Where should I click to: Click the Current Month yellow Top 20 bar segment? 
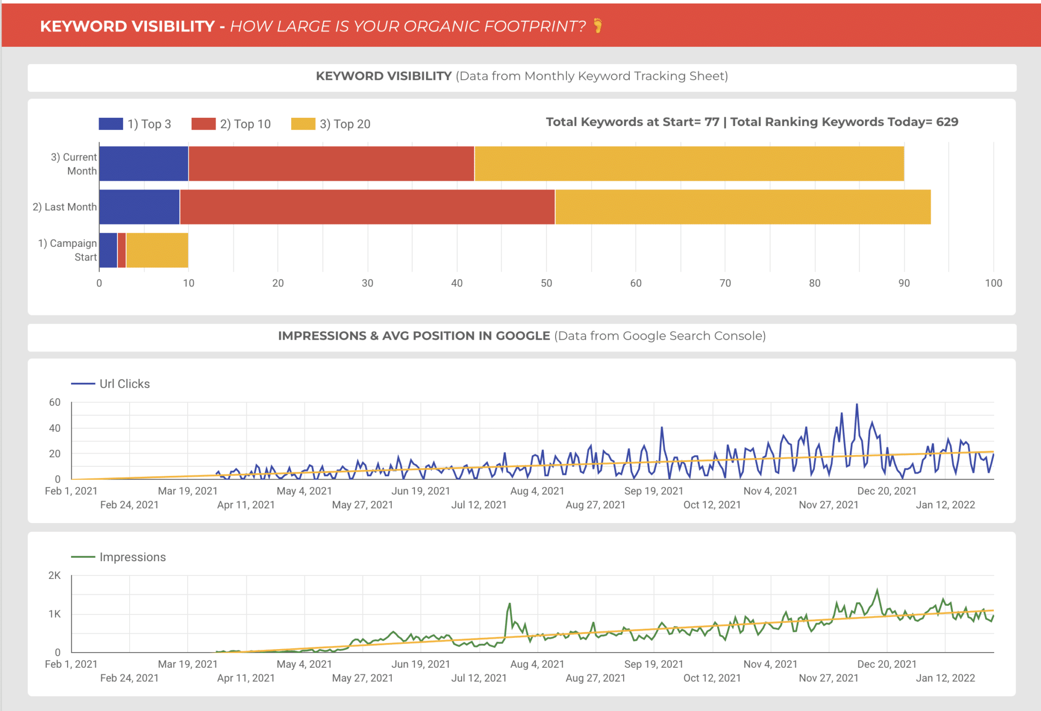[689, 164]
